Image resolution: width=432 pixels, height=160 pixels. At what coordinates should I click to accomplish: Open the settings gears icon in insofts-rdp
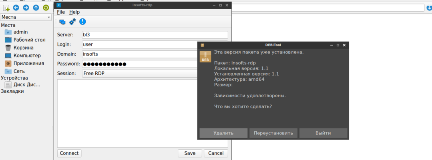pos(72,22)
